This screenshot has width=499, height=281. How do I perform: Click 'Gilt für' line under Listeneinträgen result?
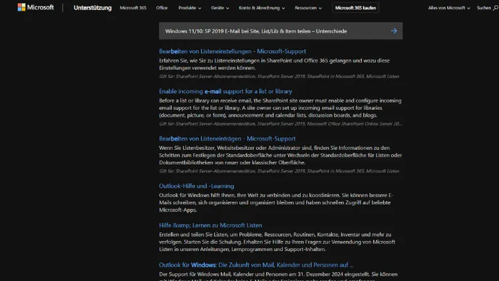tap(279, 171)
